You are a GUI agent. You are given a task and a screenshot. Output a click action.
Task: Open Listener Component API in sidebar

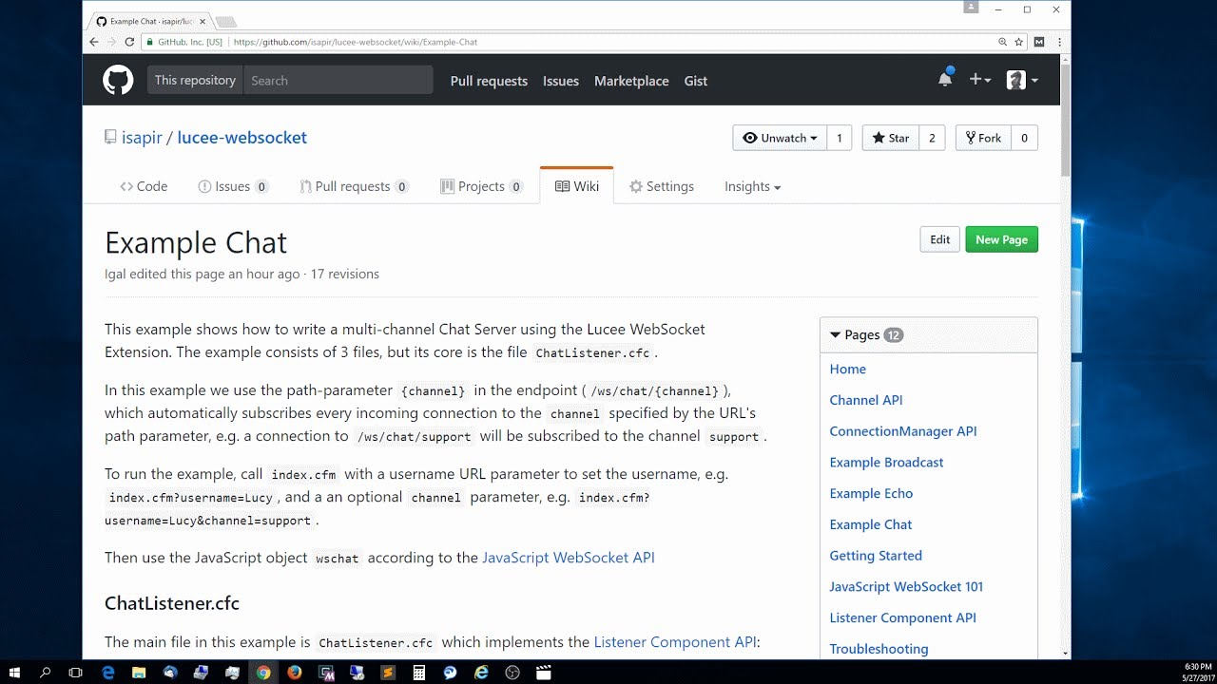click(902, 617)
